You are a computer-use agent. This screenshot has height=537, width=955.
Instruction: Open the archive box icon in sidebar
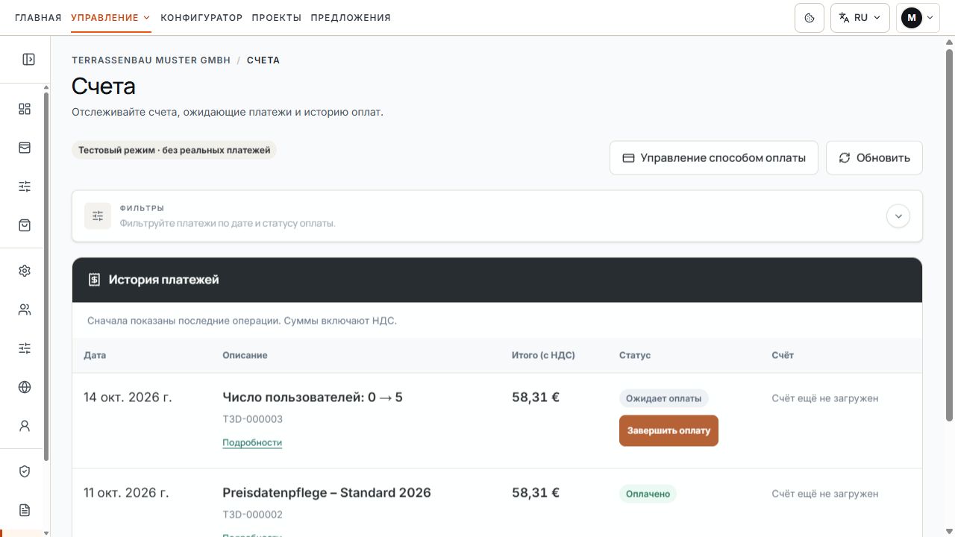pyautogui.click(x=25, y=148)
